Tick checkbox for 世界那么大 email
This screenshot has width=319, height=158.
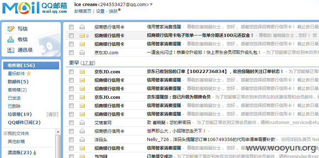click(x=71, y=131)
